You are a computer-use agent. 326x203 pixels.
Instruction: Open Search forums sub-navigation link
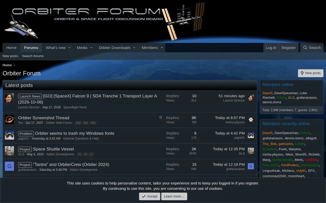[33, 56]
